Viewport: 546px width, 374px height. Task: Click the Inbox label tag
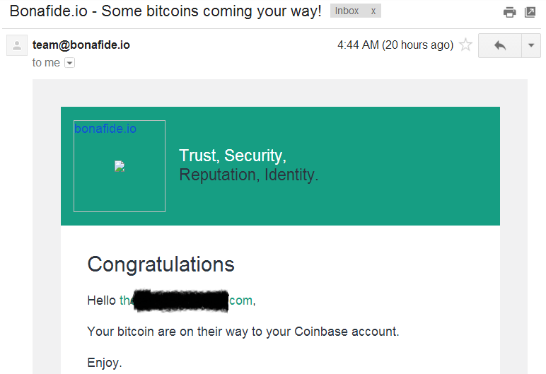click(347, 11)
